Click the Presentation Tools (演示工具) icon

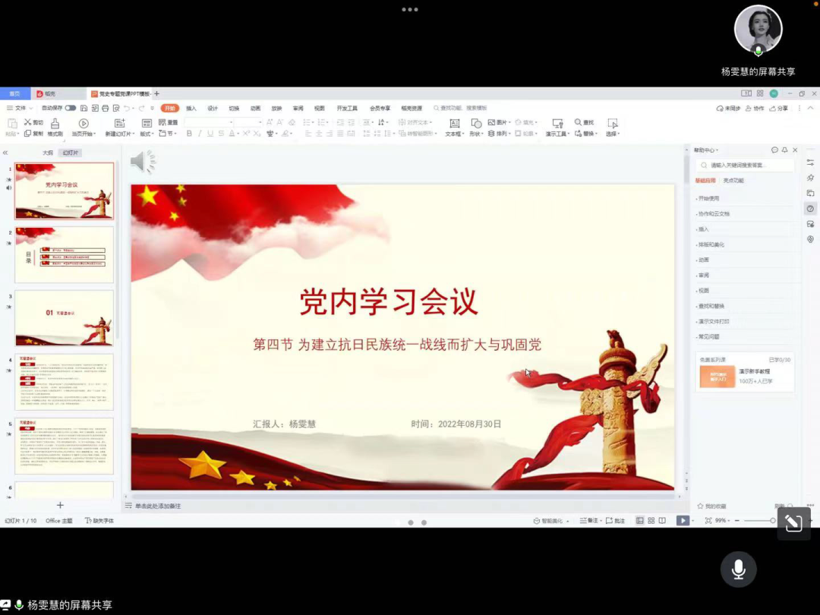click(x=557, y=124)
